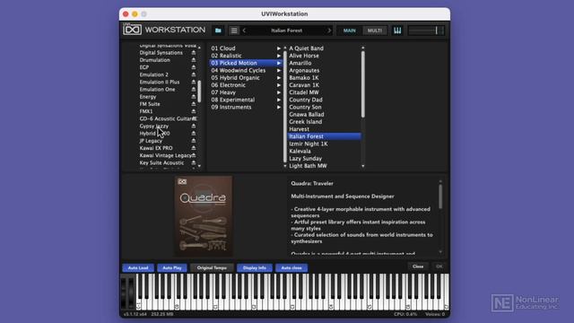Click the preset list scrollbar
The height and width of the screenshot is (323, 574).
362,84
